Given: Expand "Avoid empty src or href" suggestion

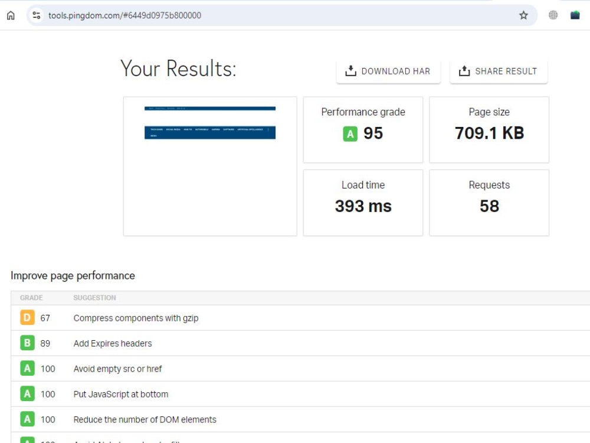Looking at the screenshot, I should [300, 369].
